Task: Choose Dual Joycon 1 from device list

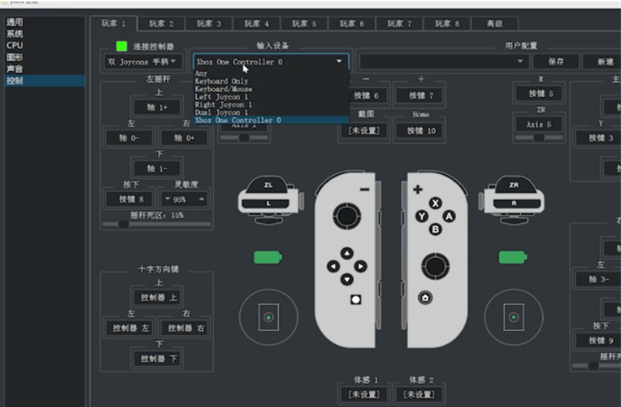Action: pos(271,112)
